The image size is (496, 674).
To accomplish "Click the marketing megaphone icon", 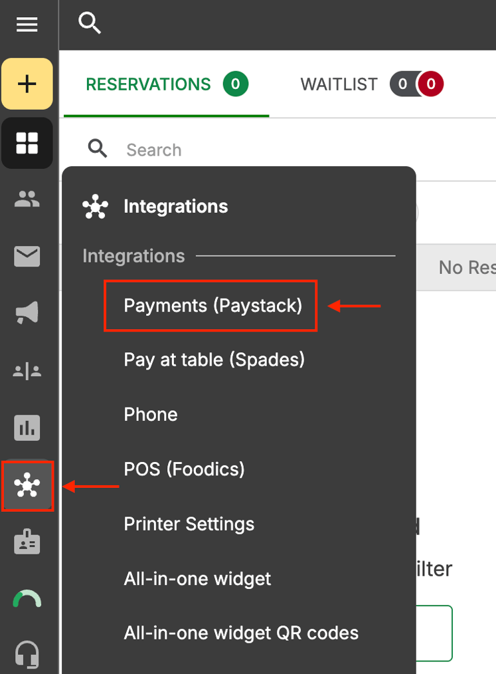I will (27, 314).
